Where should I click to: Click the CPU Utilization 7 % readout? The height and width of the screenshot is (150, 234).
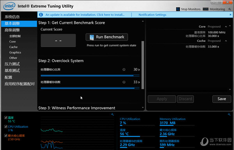tap(123, 123)
